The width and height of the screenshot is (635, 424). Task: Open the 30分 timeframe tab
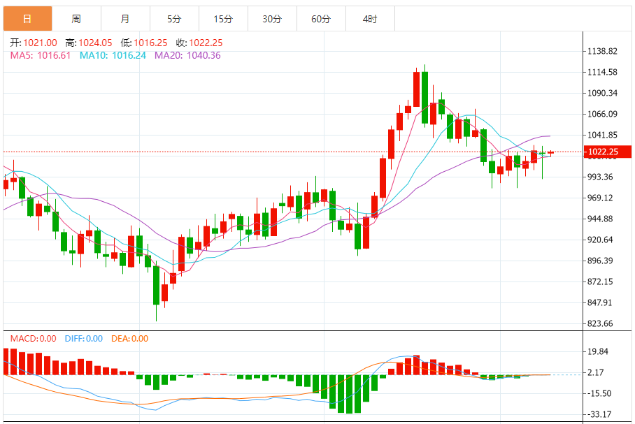[273, 19]
